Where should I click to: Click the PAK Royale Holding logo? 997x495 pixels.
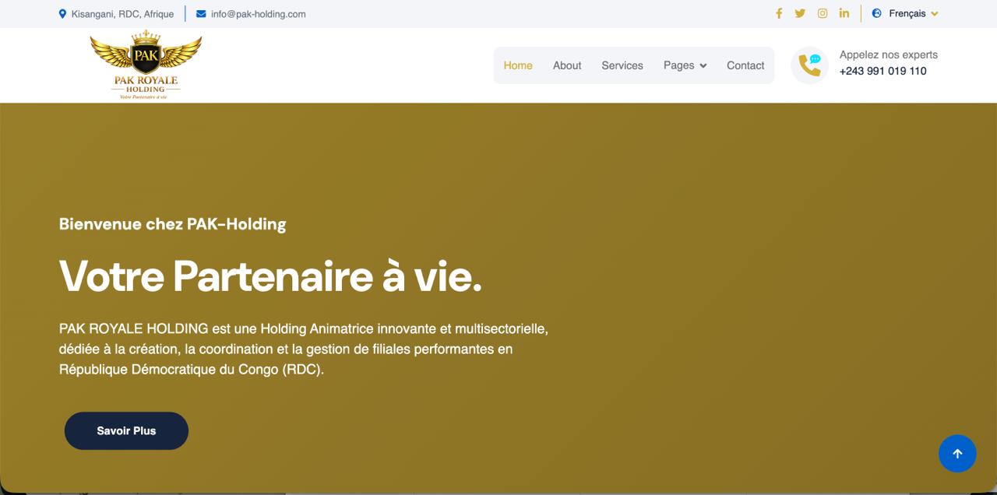point(146,65)
